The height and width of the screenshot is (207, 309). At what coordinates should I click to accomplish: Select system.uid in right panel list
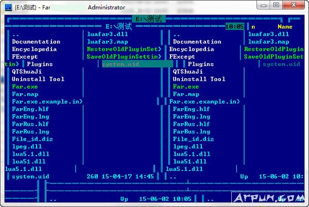281,64
